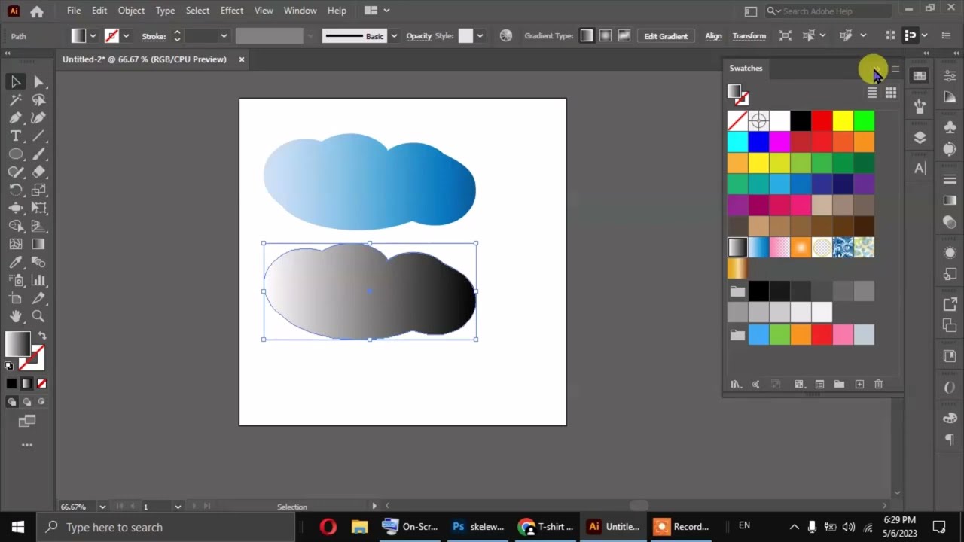
Task: Click New Color Group folder icon
Action: pos(839,384)
